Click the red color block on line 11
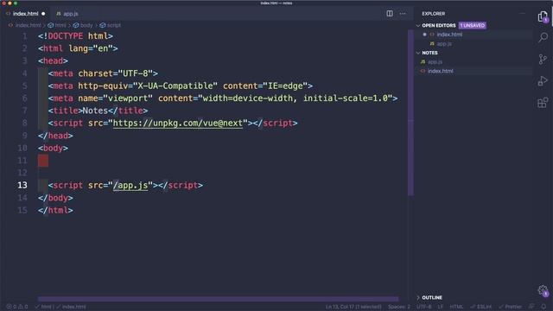This screenshot has height=311, width=553. pos(43,161)
